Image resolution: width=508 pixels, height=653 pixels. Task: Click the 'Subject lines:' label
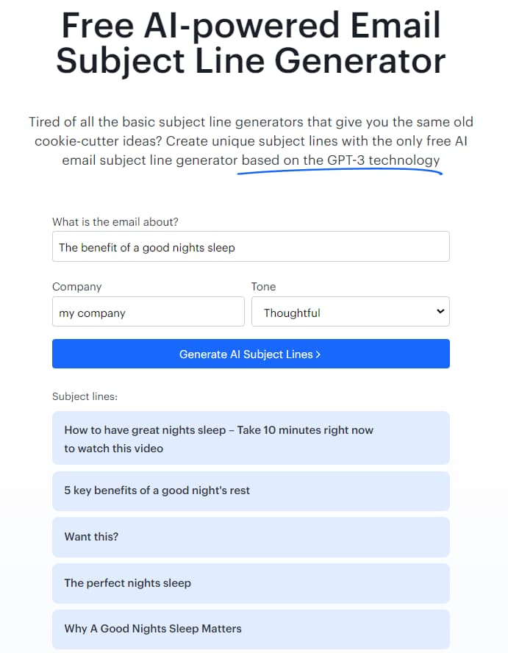click(x=85, y=396)
